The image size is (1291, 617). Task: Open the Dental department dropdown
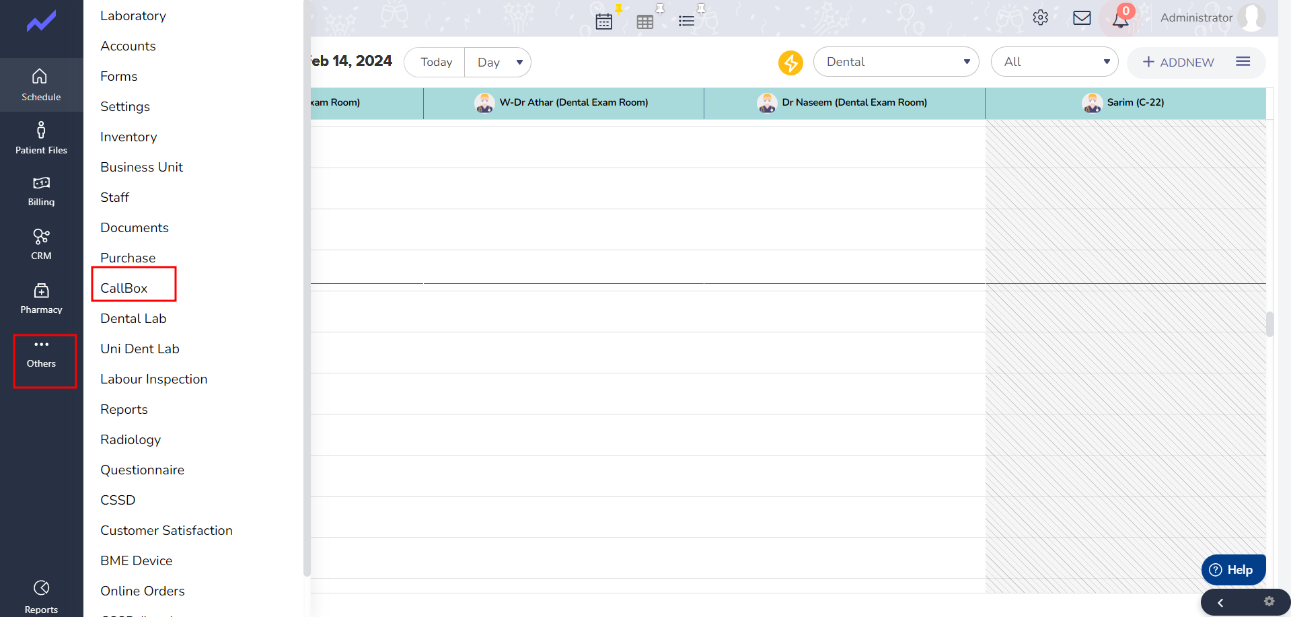(896, 62)
